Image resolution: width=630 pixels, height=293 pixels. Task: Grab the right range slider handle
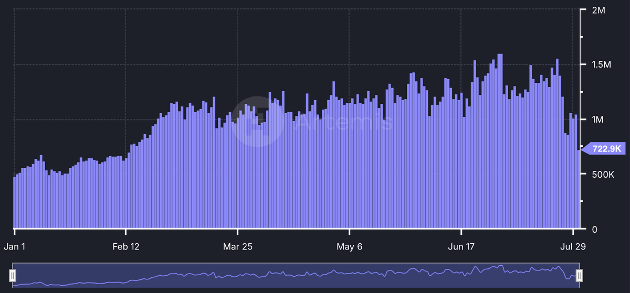[x=579, y=275]
